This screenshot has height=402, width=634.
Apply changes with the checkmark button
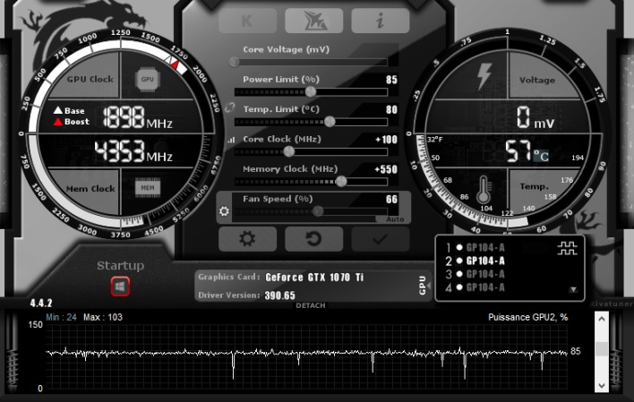[x=380, y=238]
